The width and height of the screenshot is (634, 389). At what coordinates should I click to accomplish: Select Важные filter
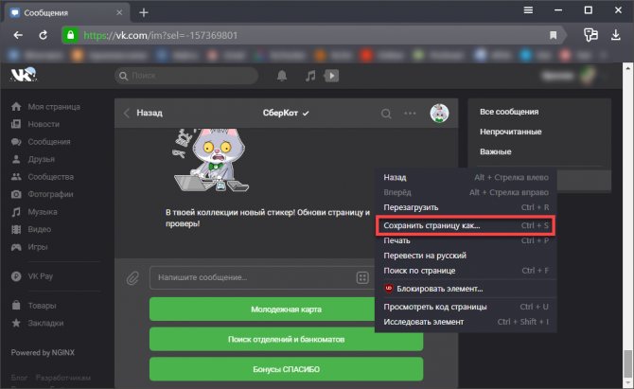click(495, 151)
